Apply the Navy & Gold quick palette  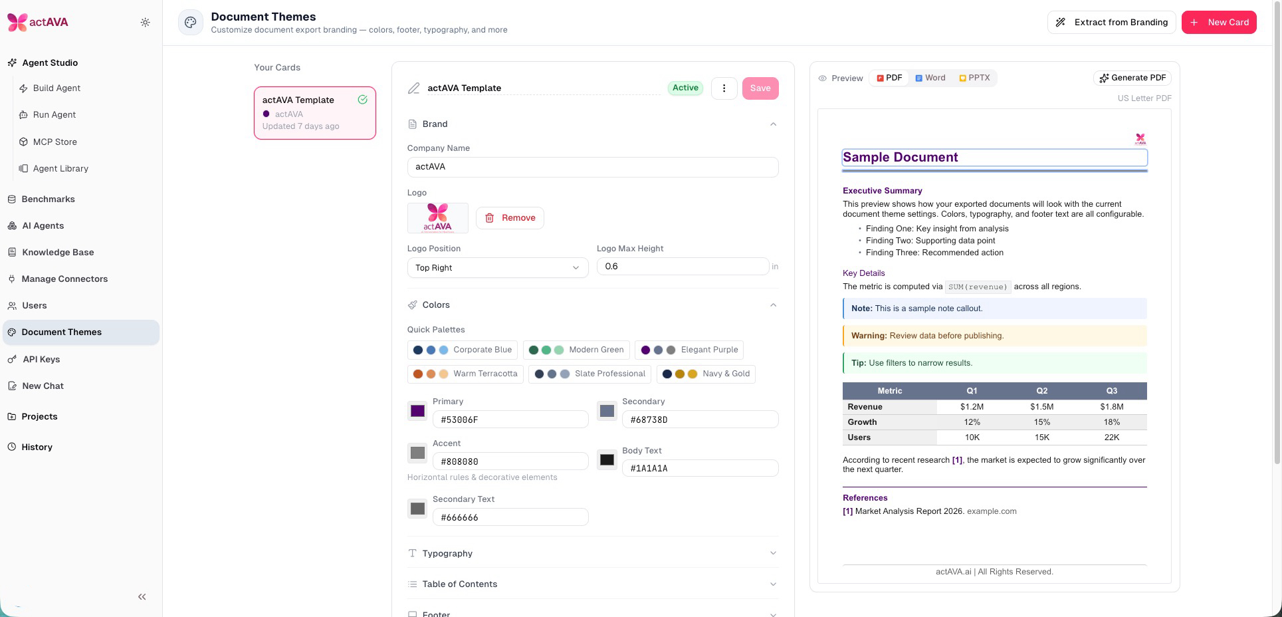click(706, 374)
